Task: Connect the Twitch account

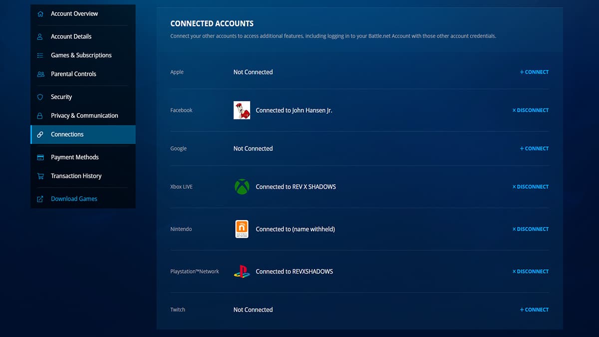Action: 534,310
